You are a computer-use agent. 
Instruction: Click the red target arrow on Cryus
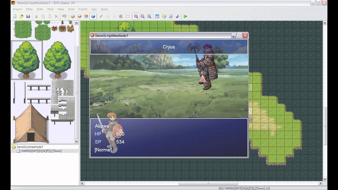point(203,78)
